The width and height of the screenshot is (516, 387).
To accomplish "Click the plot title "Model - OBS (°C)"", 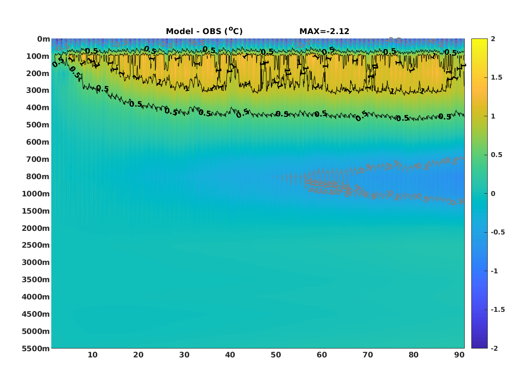I will click(x=204, y=31).
